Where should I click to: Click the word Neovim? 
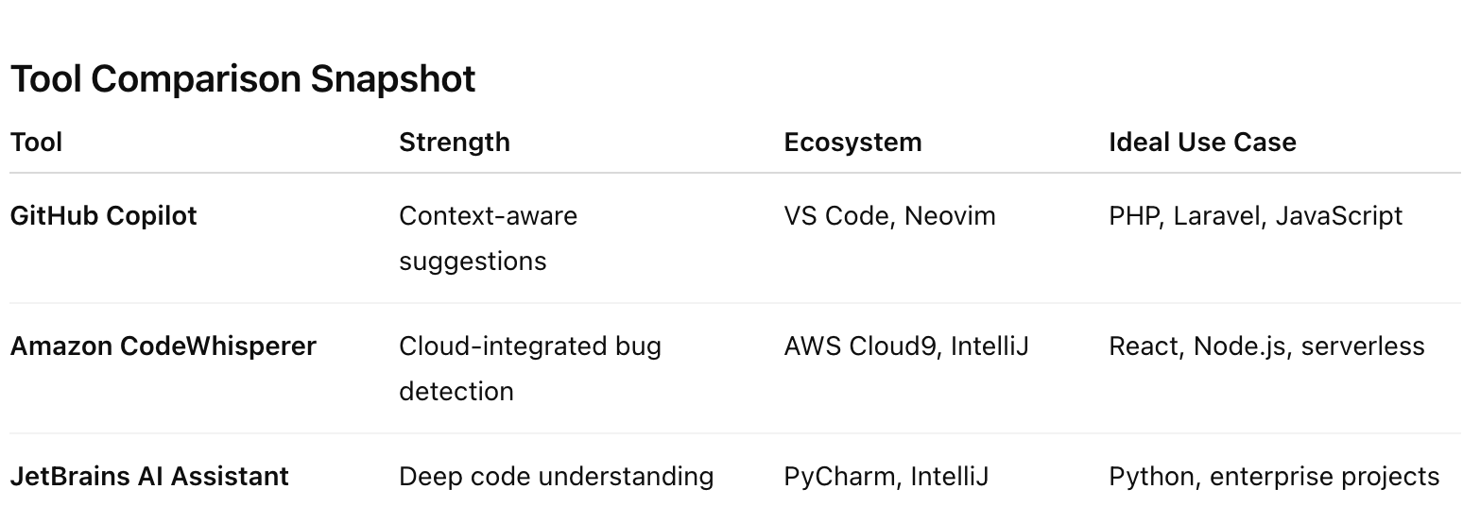click(x=950, y=216)
